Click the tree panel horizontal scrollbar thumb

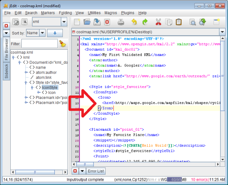[35, 172]
